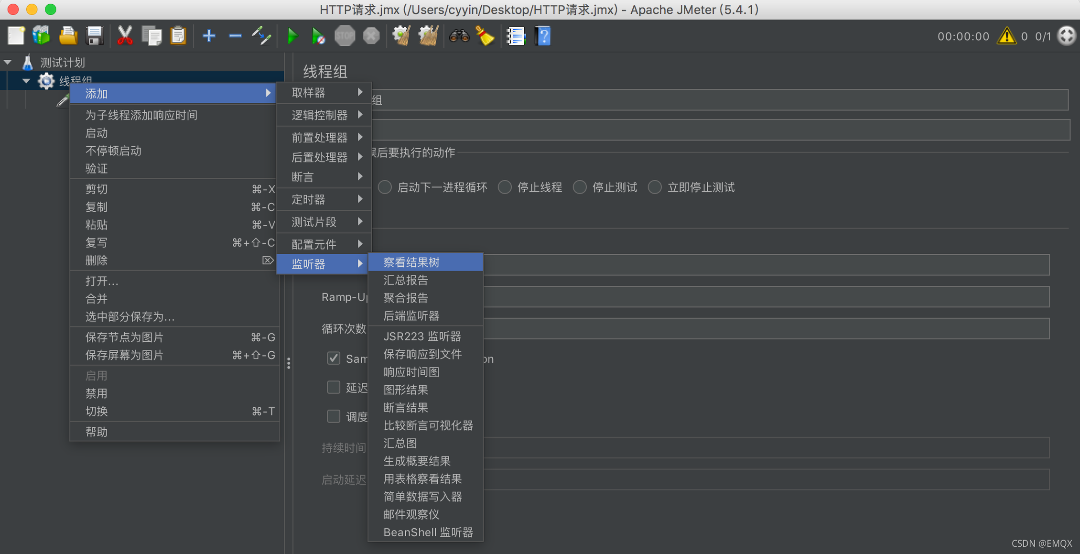Click Start no pauses icon
Viewport: 1080px width, 554px height.
click(x=318, y=36)
